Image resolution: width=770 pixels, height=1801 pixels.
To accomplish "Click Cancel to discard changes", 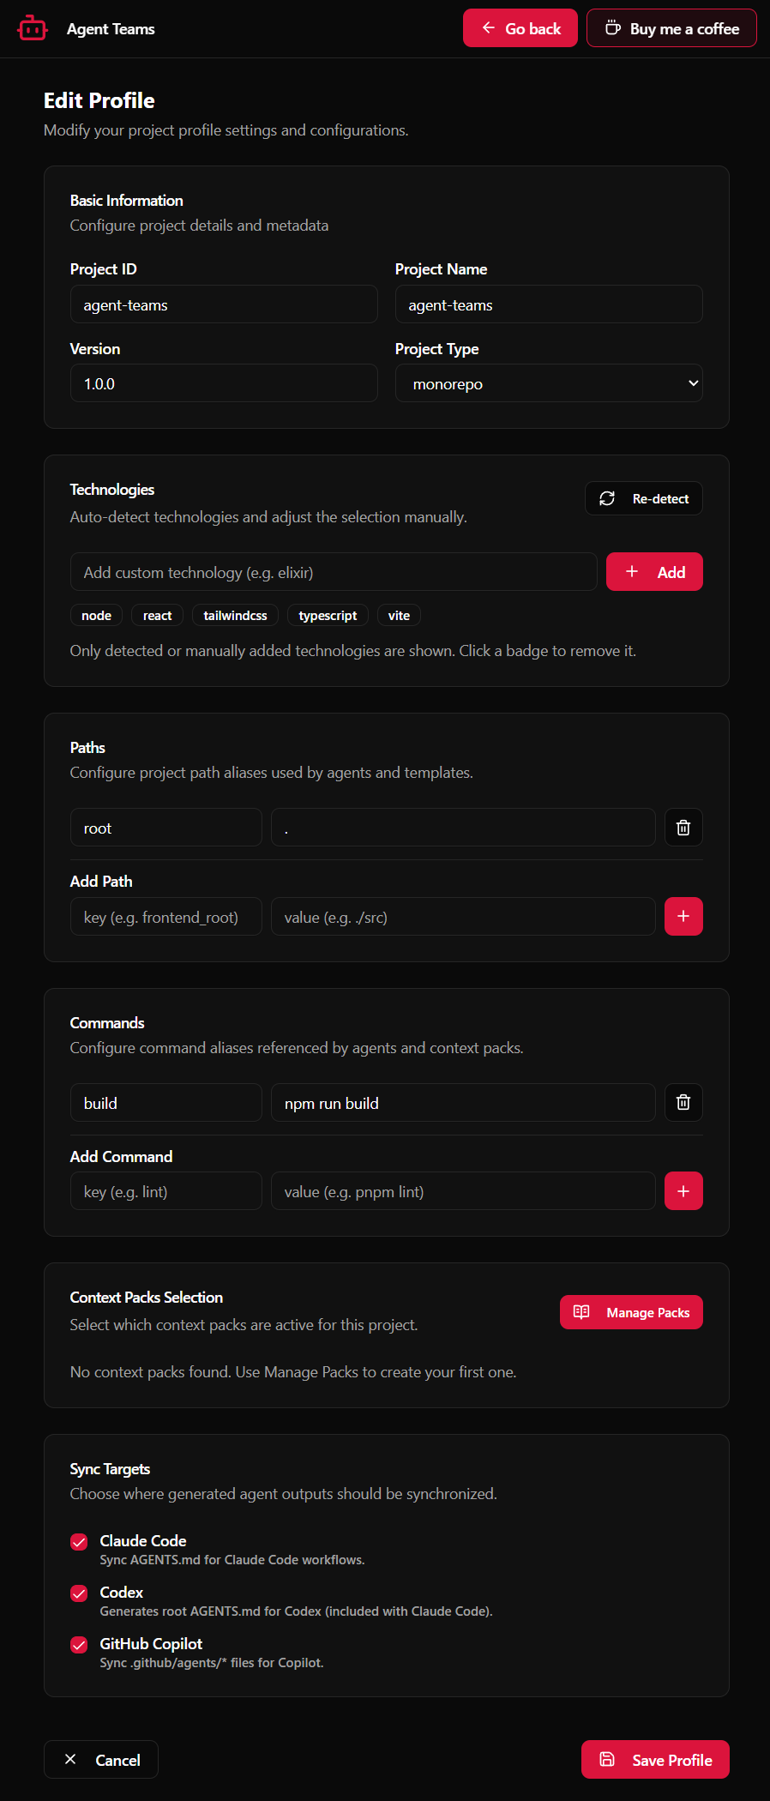I will [x=101, y=1760].
